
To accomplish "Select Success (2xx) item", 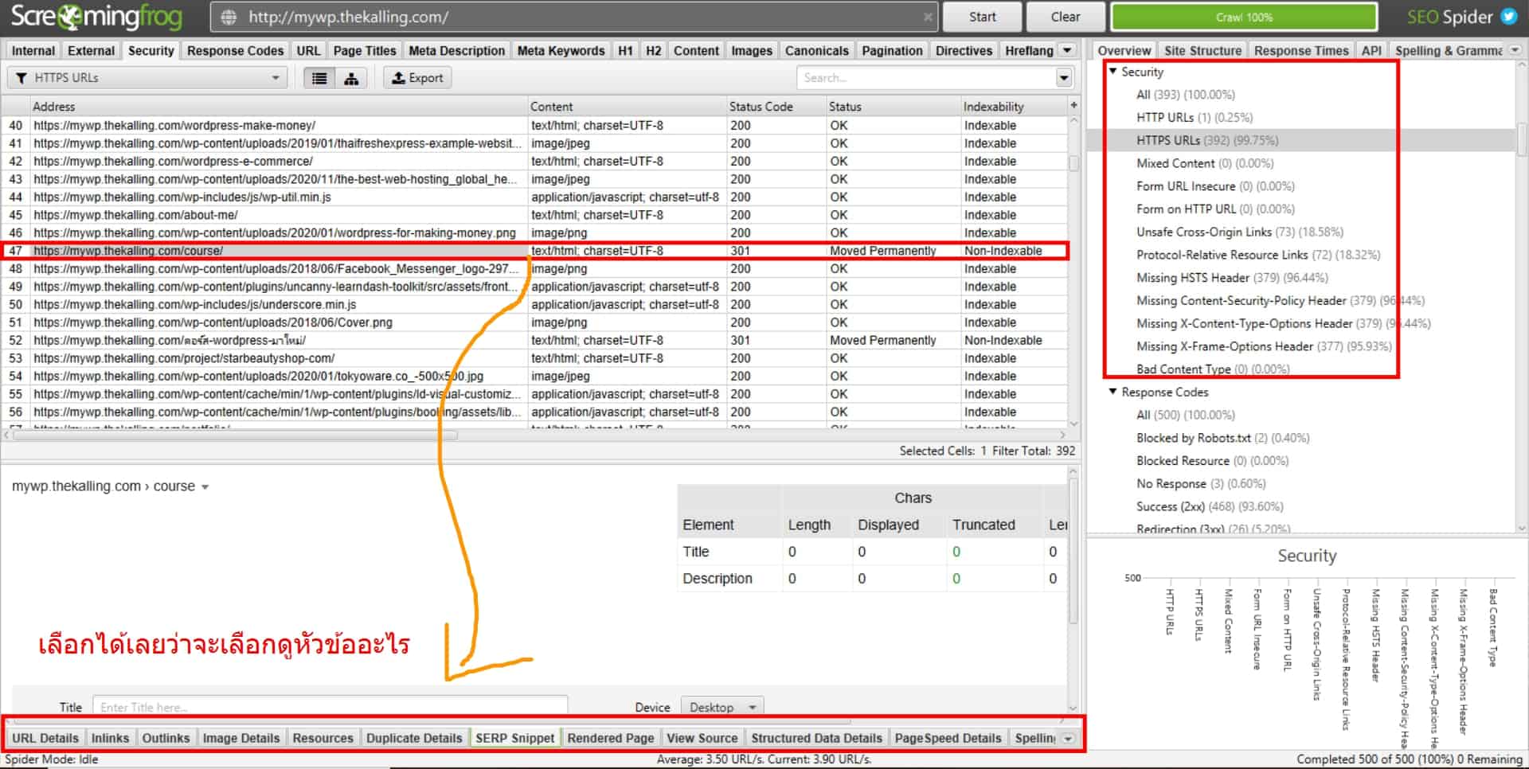I will tap(1209, 506).
